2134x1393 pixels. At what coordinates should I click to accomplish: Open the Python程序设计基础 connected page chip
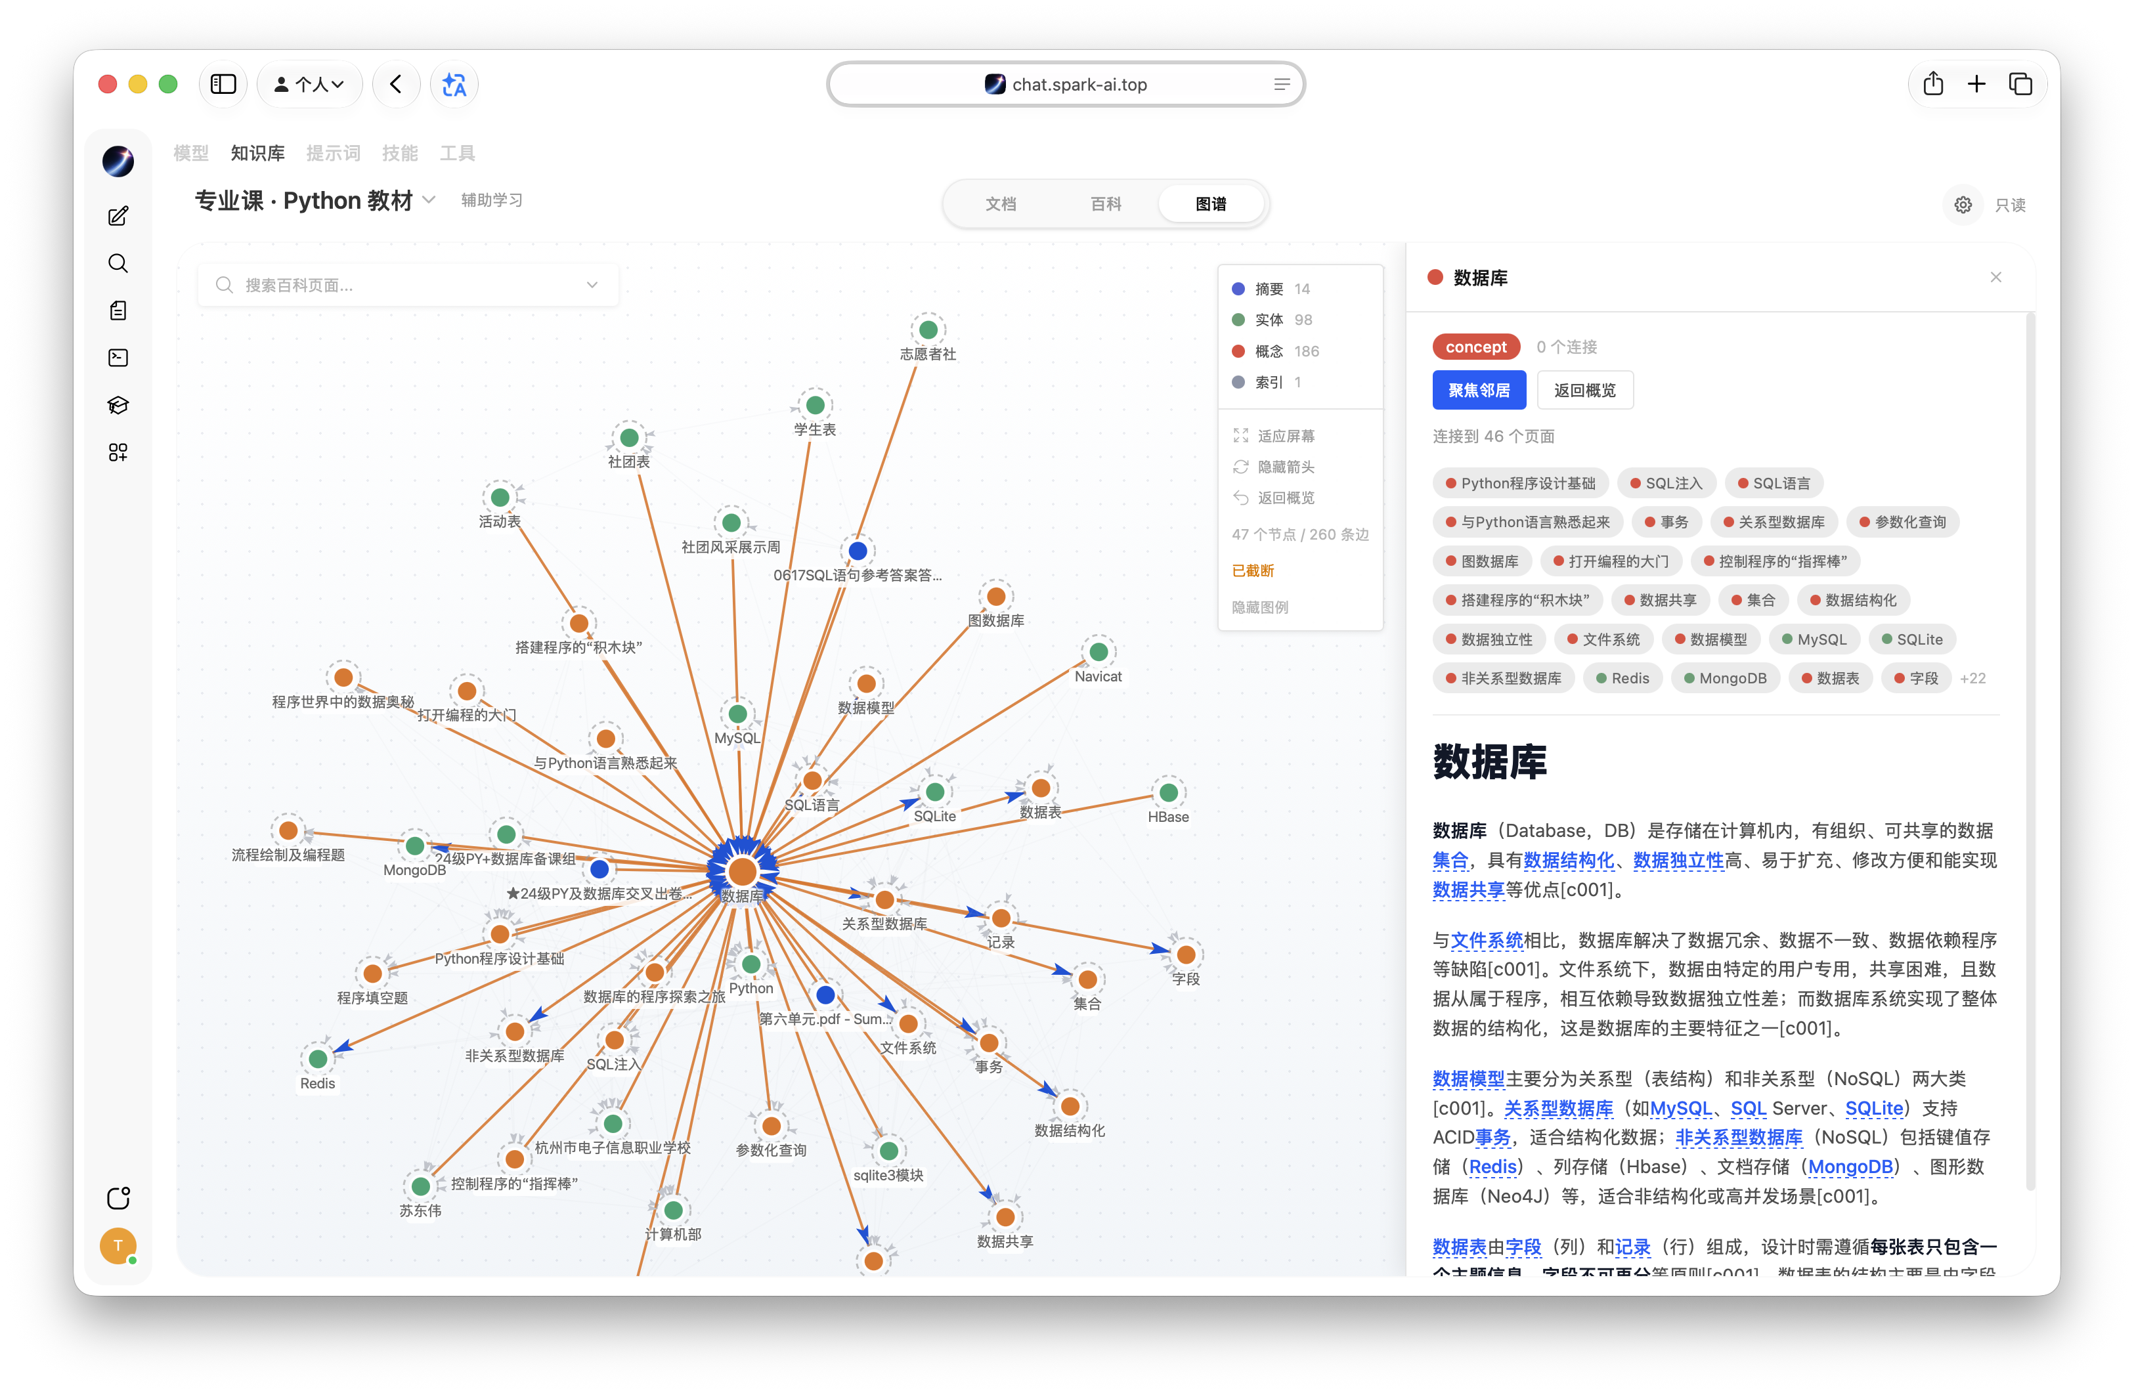(1520, 483)
